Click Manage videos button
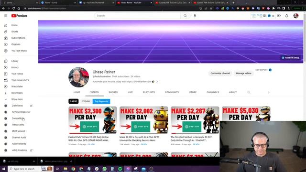This screenshot has width=306, height=172. [243, 73]
